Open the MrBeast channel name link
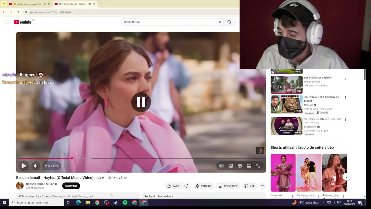Image resolution: width=371 pixels, height=209 pixels. [x=308, y=105]
